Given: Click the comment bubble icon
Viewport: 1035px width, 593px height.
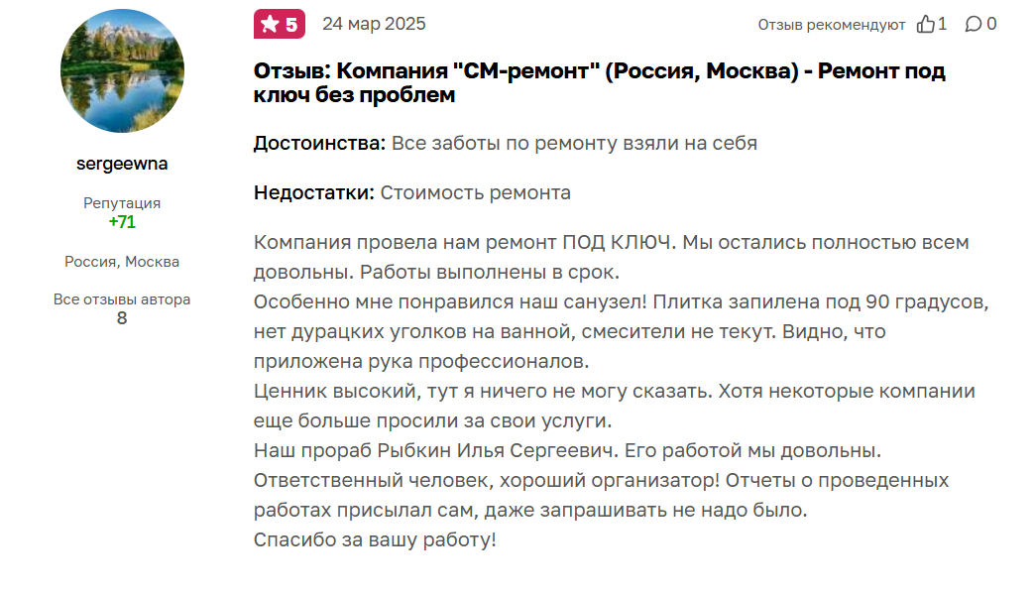Looking at the screenshot, I should 974,24.
